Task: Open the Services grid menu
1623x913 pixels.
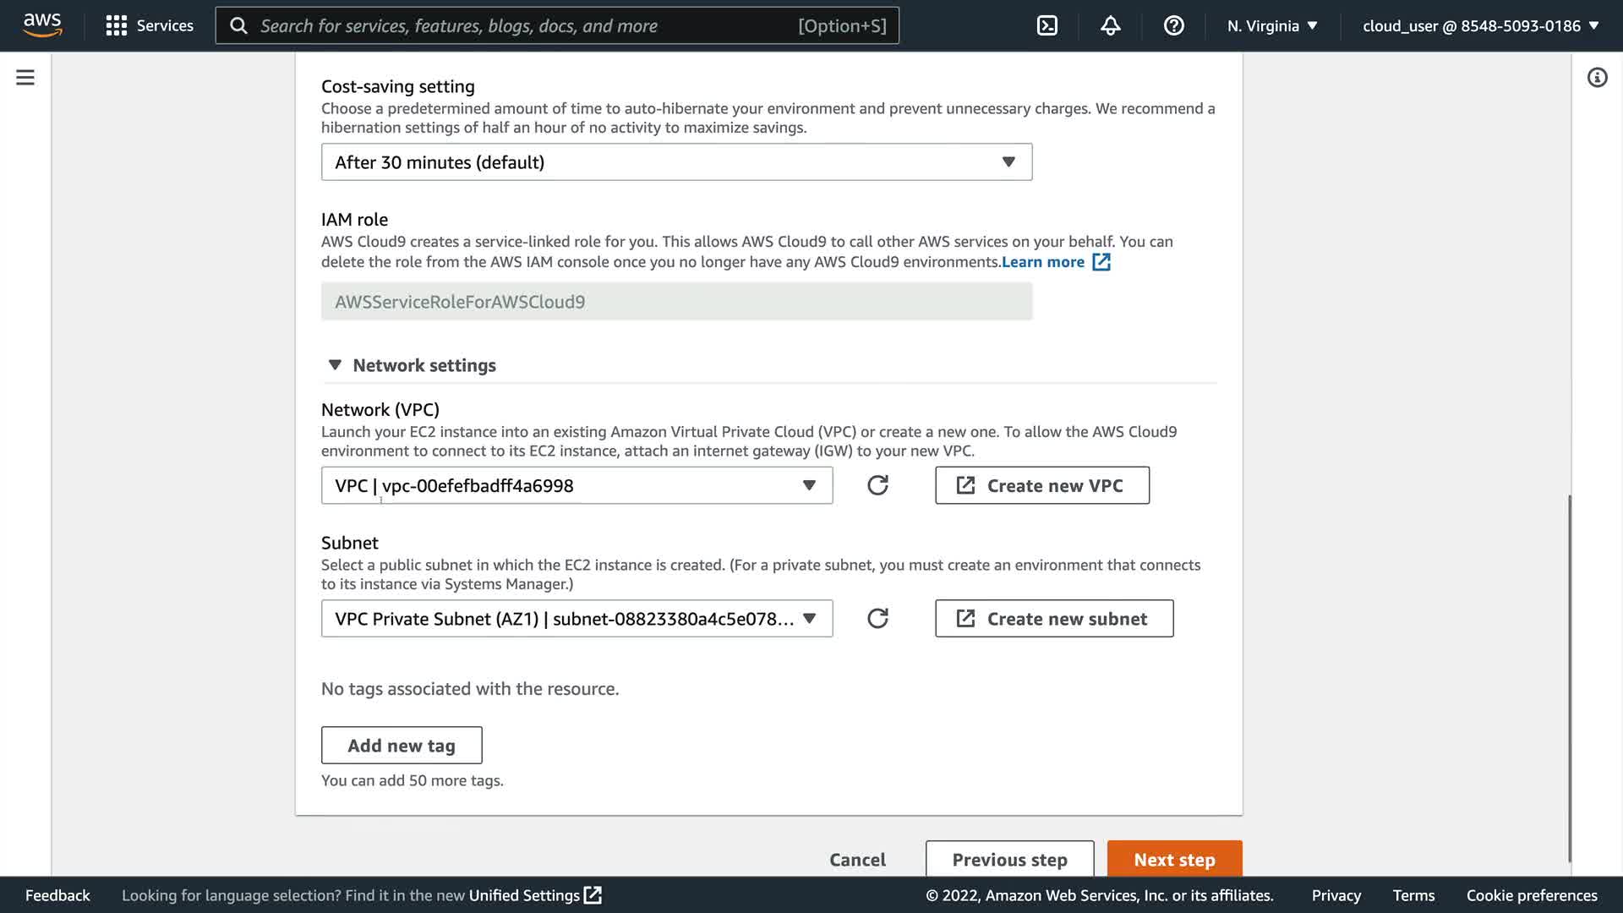Action: pyautogui.click(x=150, y=25)
